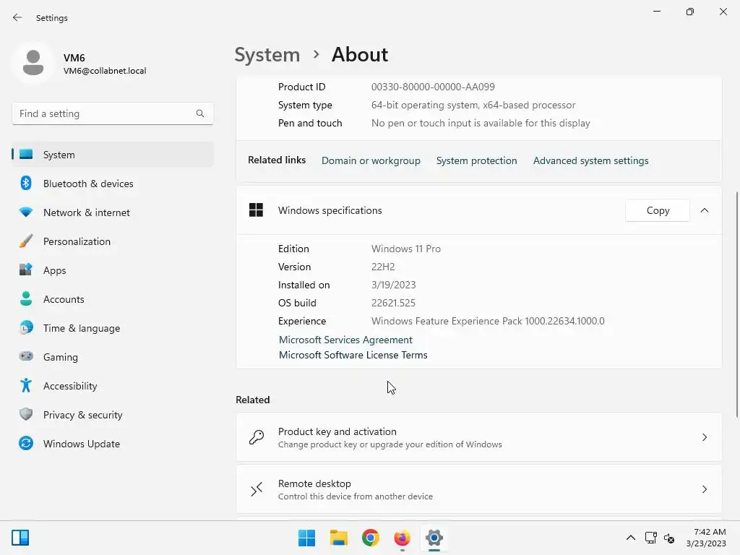This screenshot has height=555, width=740.
Task: Click the System breadcrumb in the header
Action: coord(267,55)
